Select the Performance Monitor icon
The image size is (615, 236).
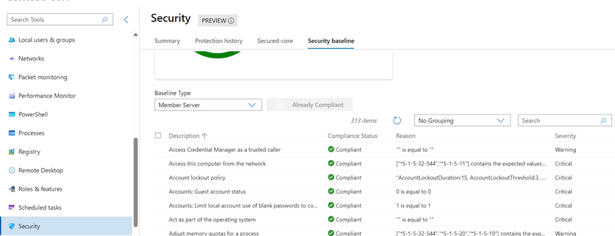[x=12, y=96]
